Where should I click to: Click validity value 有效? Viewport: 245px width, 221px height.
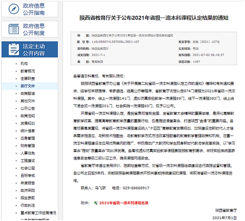point(196,49)
